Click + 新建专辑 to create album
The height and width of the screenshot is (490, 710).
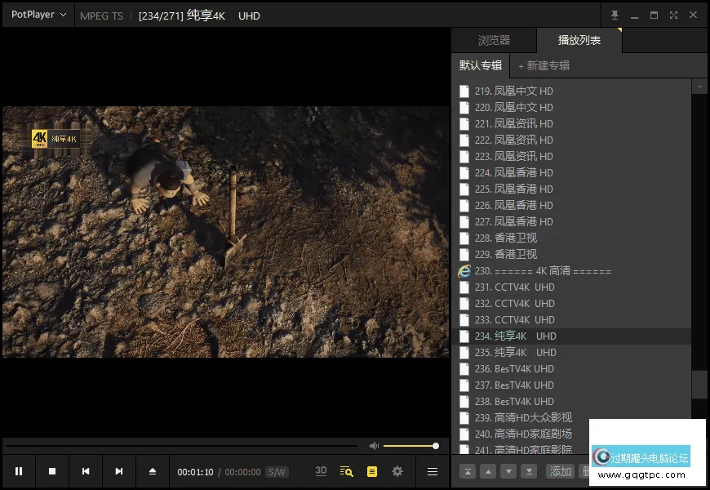[x=544, y=65]
